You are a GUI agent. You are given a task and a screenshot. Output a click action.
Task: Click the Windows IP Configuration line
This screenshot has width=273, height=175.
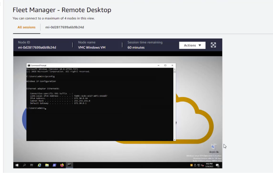(x=41, y=81)
